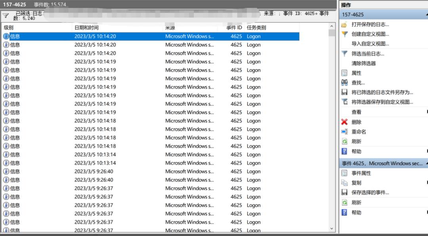Click the open saved log folder icon
Screen dimensions: 428x236
click(344, 25)
